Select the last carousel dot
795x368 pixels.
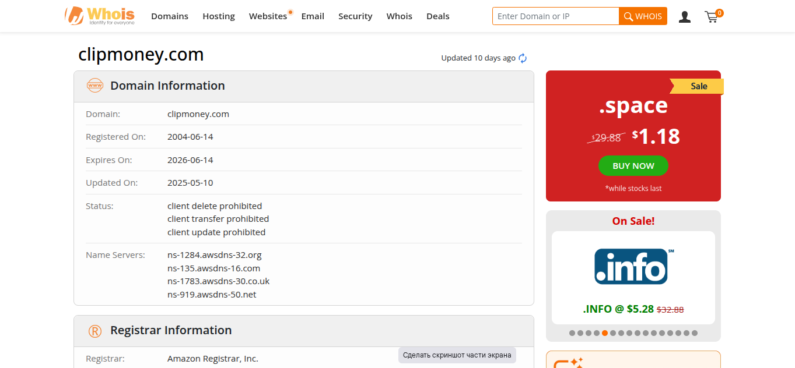tap(695, 334)
